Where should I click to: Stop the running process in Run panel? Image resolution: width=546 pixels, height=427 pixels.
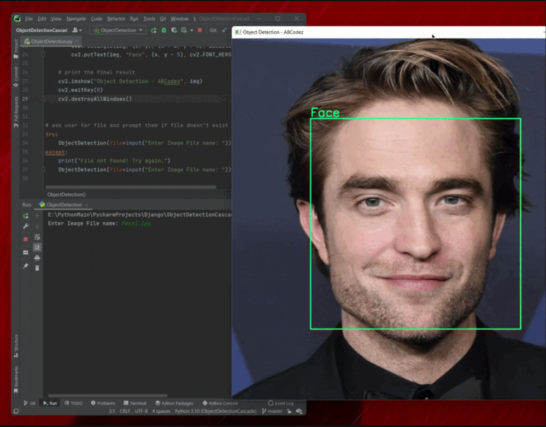coord(25,239)
